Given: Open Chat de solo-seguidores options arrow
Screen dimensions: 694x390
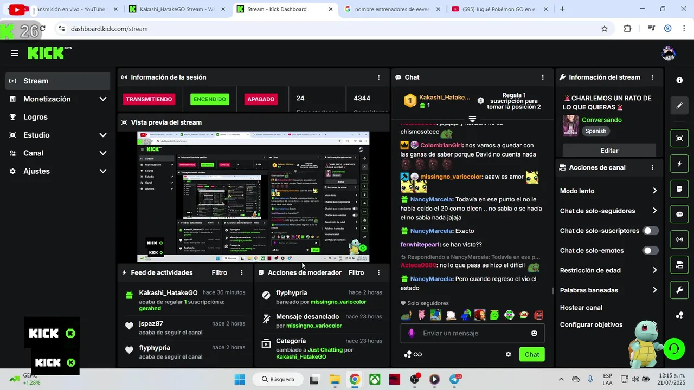Looking at the screenshot, I should [x=654, y=211].
